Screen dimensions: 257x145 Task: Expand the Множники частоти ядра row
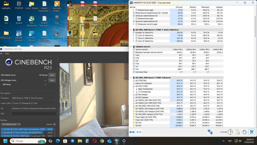coord(133,24)
